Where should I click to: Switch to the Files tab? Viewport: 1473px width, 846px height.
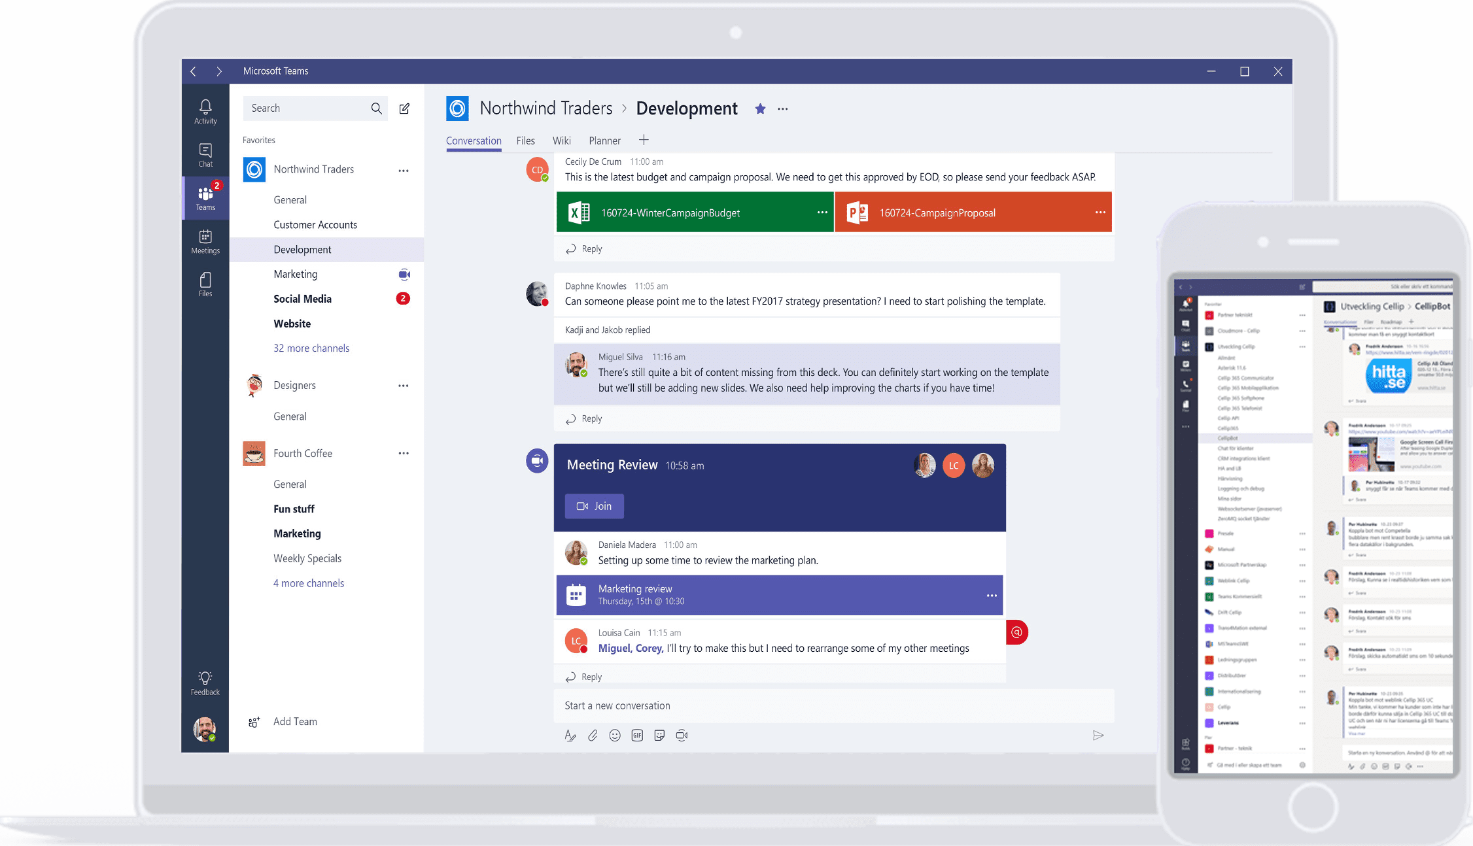coord(525,141)
